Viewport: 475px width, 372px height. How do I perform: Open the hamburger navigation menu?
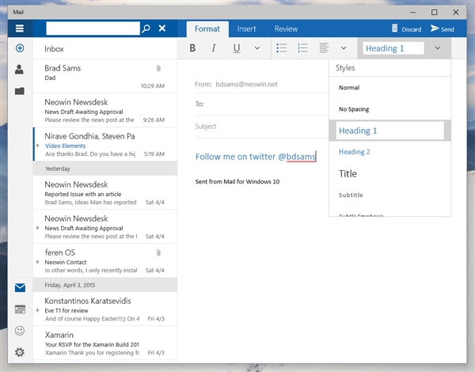point(19,28)
